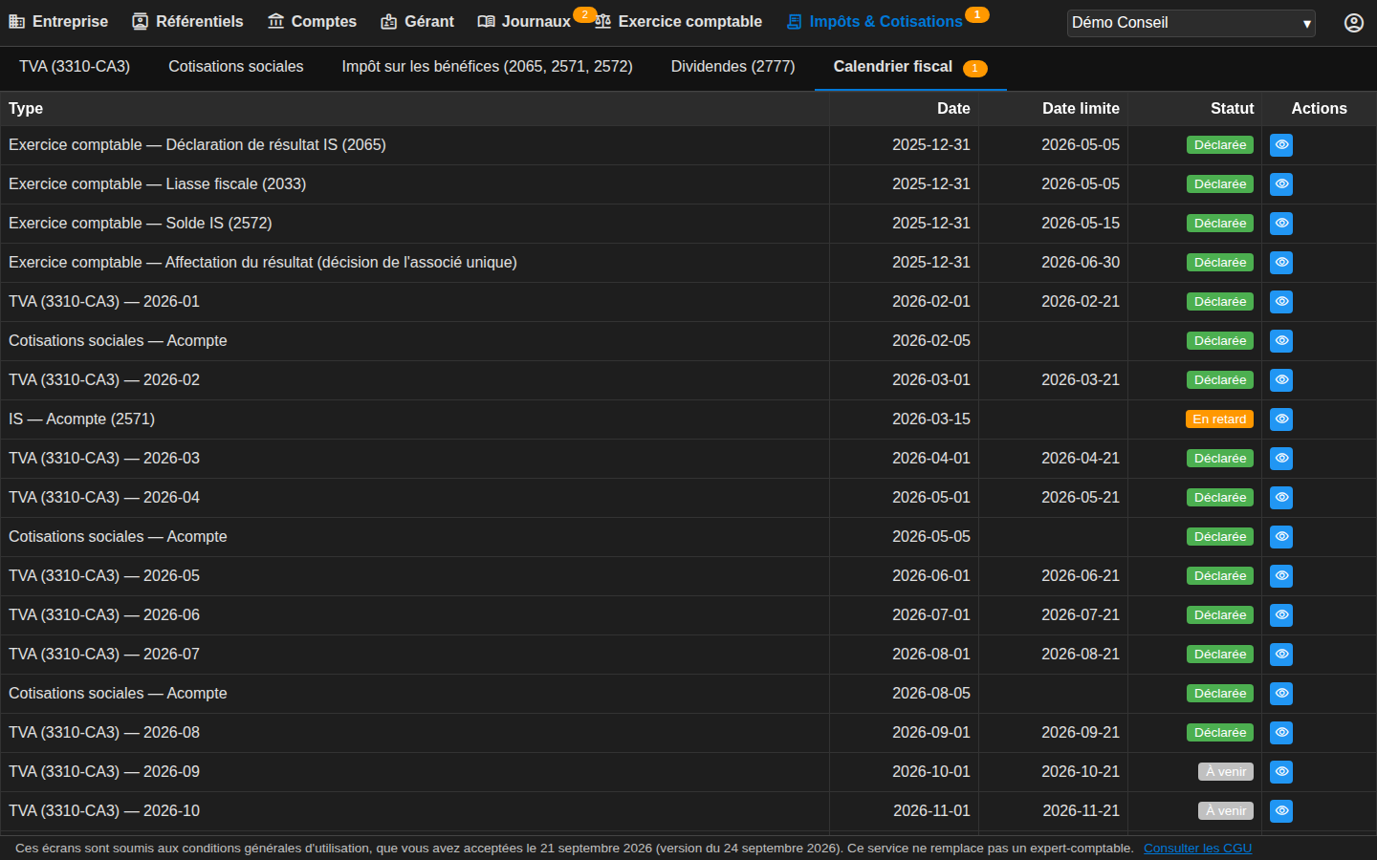The image size is (1377, 860).
Task: Open the Impôts & Cotisations menu
Action: coord(874,22)
